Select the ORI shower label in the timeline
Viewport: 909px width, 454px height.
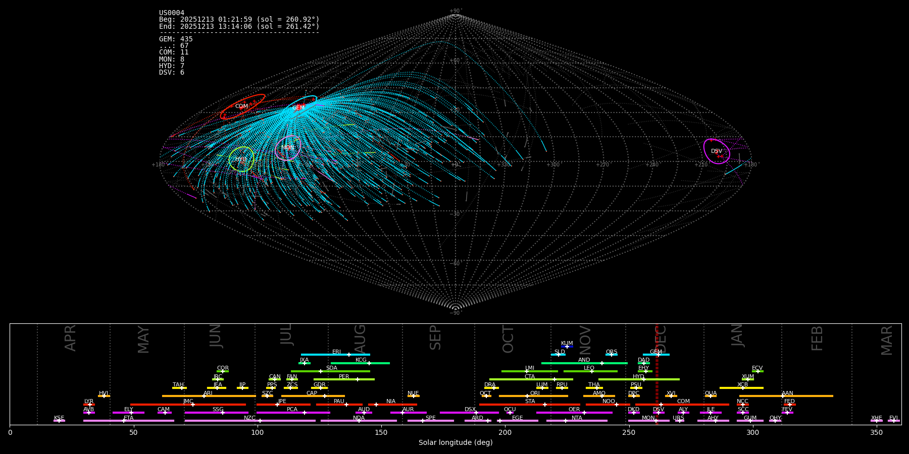point(535,393)
